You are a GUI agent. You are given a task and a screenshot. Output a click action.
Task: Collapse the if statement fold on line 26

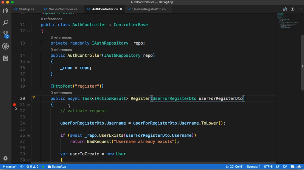click(x=29, y=135)
